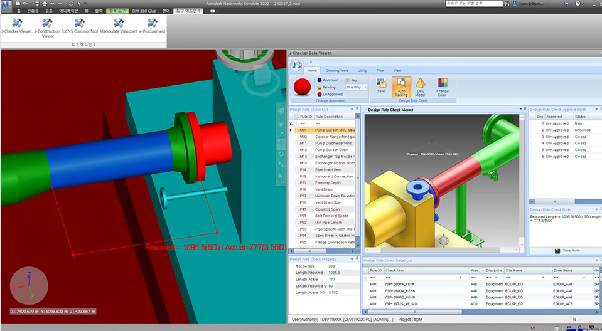The image size is (602, 331).
Task: Undo the last action in Navisworks
Action: pos(52,4)
